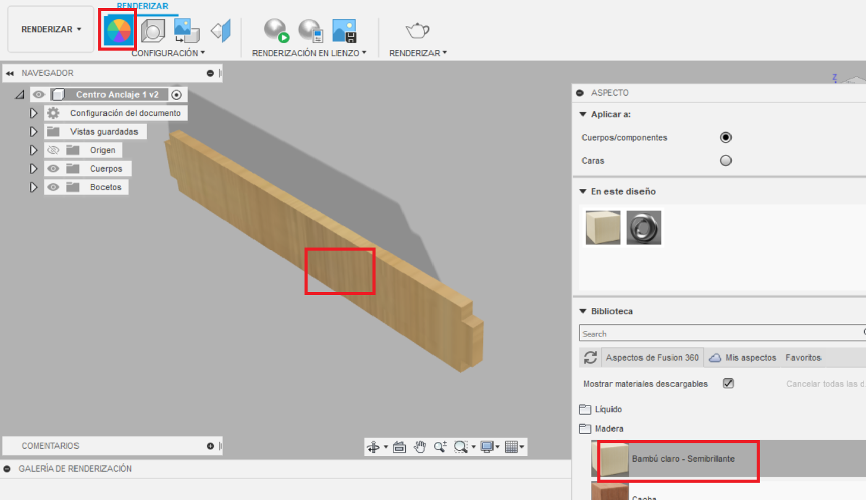
Task: Click the Look At tool icon
Action: click(x=399, y=447)
